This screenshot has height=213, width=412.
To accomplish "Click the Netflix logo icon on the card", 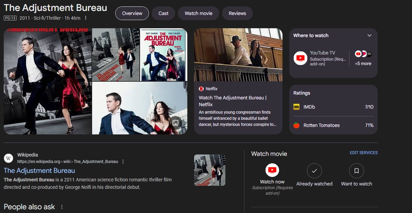I will 201,89.
